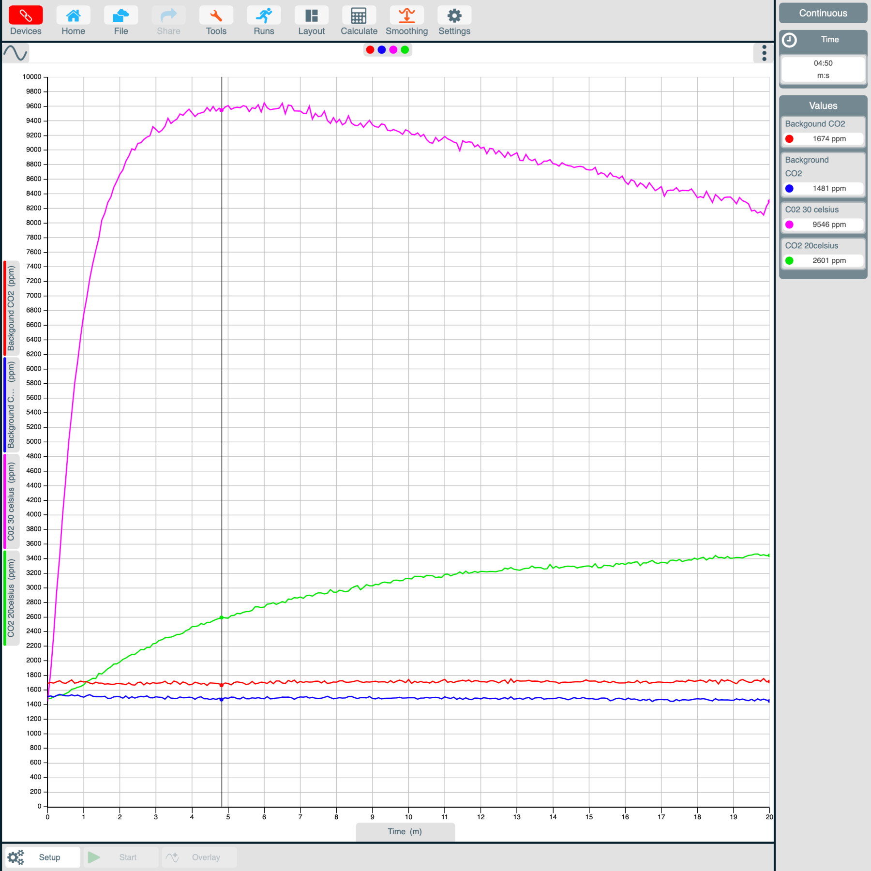Click the Setup button
871x871 pixels.
pyautogui.click(x=43, y=857)
